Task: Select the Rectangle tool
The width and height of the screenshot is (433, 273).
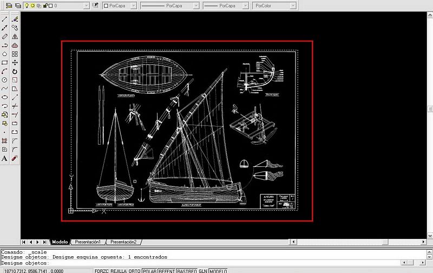Action: pos(4,63)
